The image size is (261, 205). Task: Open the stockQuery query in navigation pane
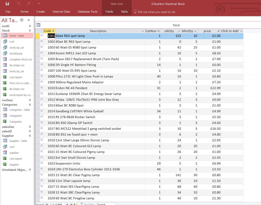tap(16, 53)
